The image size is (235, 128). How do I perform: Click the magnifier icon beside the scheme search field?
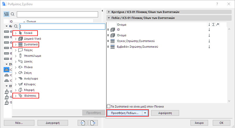coord(13,14)
